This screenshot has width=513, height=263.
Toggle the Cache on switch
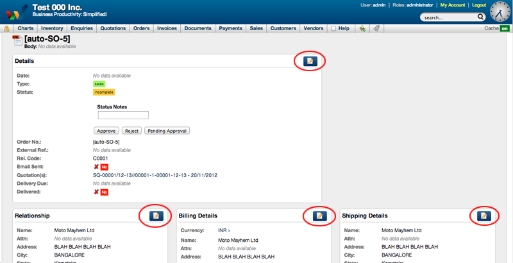click(505, 28)
